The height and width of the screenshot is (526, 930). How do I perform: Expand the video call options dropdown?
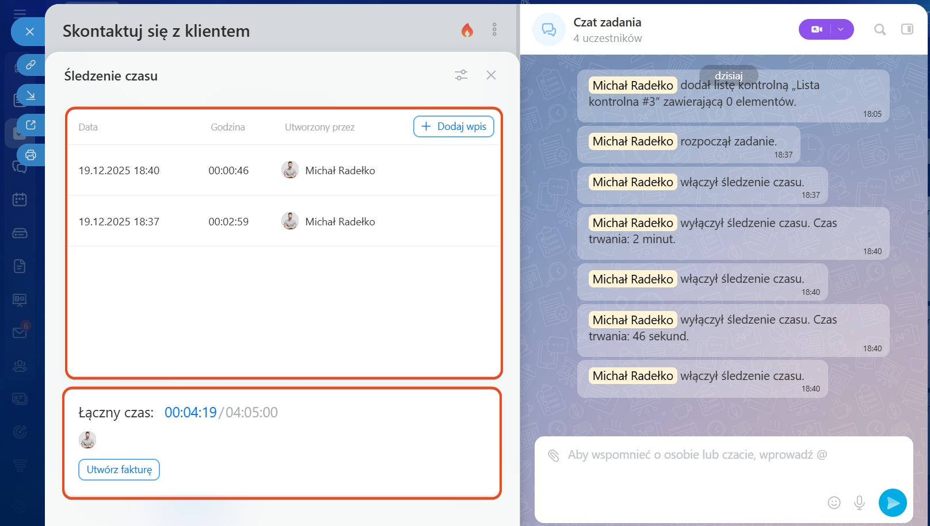click(x=841, y=29)
